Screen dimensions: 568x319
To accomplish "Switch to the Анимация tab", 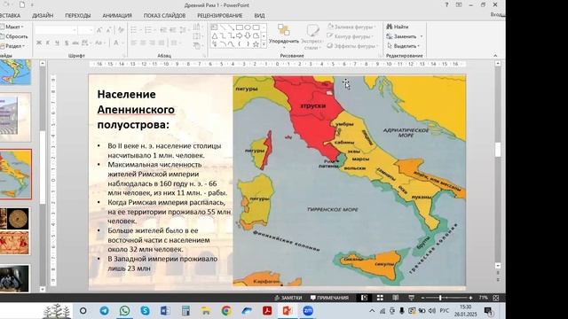I will pyautogui.click(x=117, y=16).
